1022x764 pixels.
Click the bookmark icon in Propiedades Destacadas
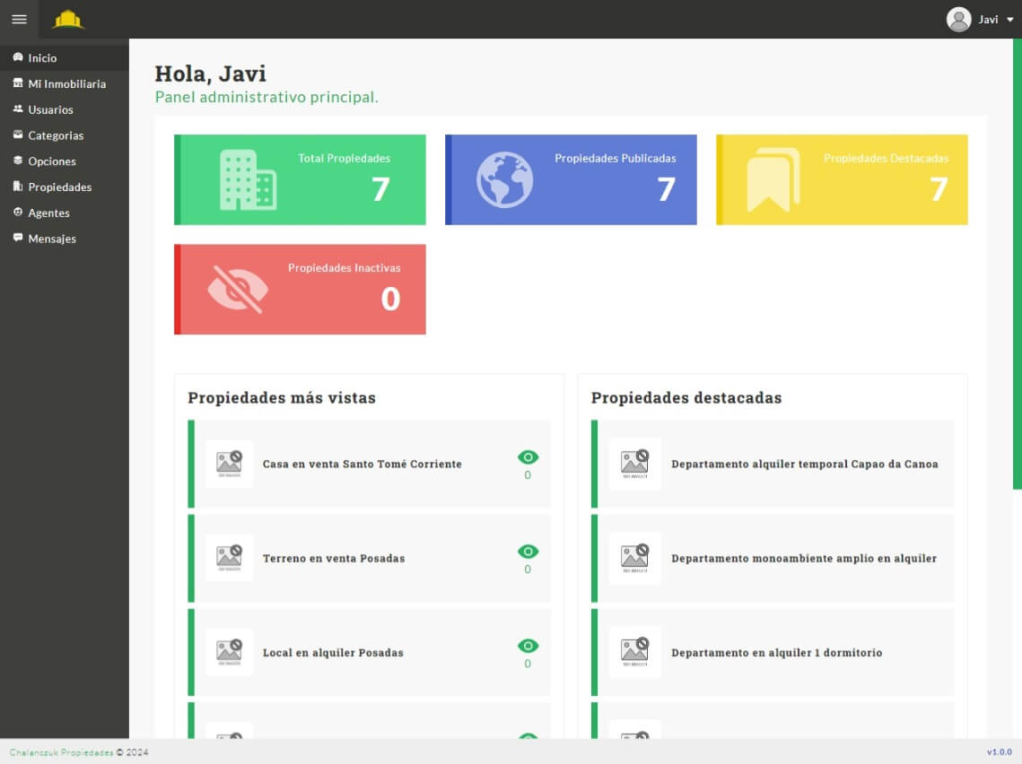[773, 180]
